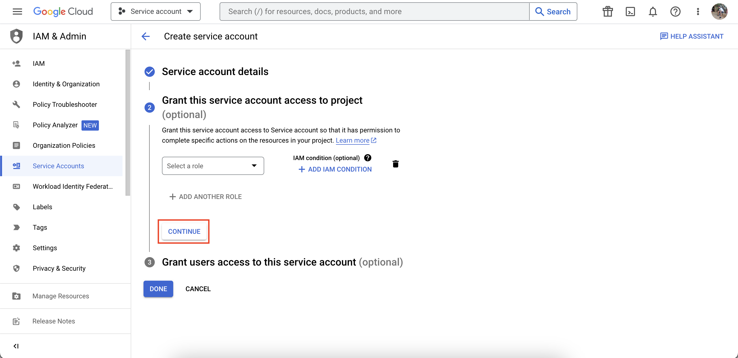Image resolution: width=738 pixels, height=358 pixels.
Task: Click the Policy Troubleshooter wrench icon
Action: [16, 104]
